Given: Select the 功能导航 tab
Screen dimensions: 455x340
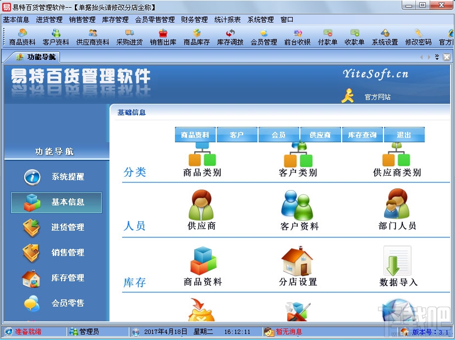Looking at the screenshot, I should pos(36,57).
